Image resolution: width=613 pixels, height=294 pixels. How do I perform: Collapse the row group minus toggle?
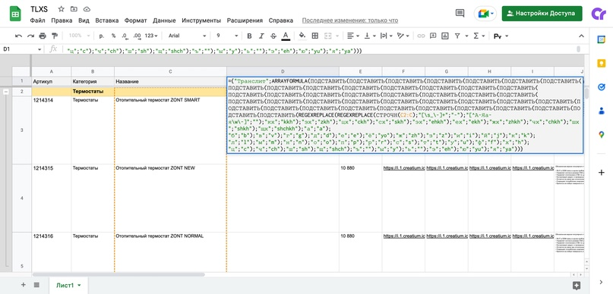(x=6, y=92)
